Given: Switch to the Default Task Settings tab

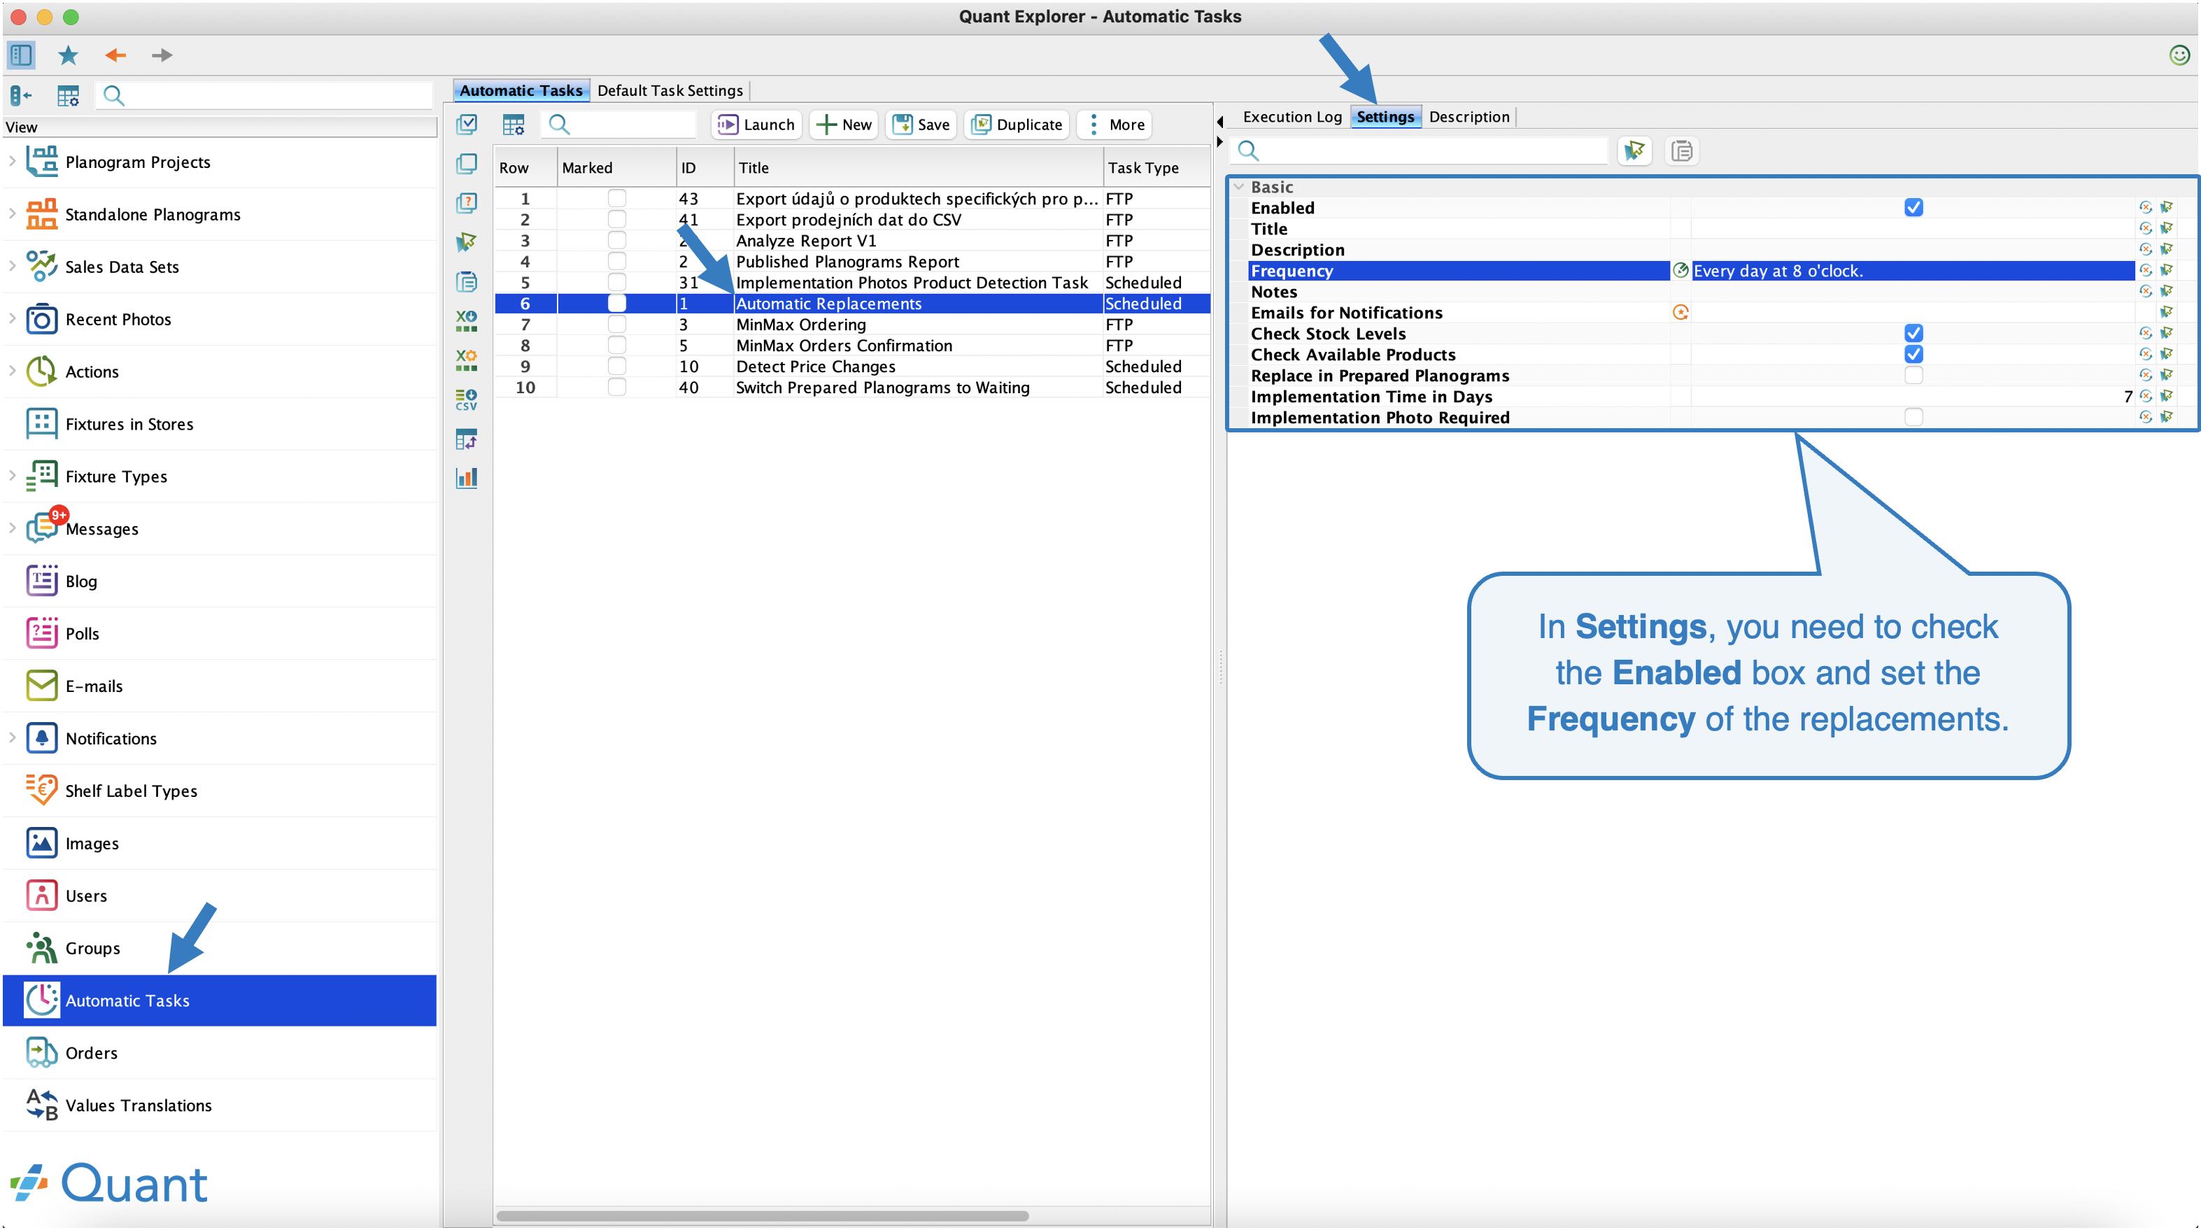Looking at the screenshot, I should 670,90.
